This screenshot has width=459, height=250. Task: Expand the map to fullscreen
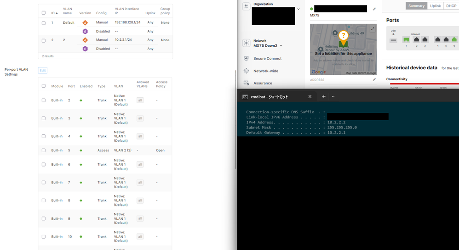pos(373,29)
